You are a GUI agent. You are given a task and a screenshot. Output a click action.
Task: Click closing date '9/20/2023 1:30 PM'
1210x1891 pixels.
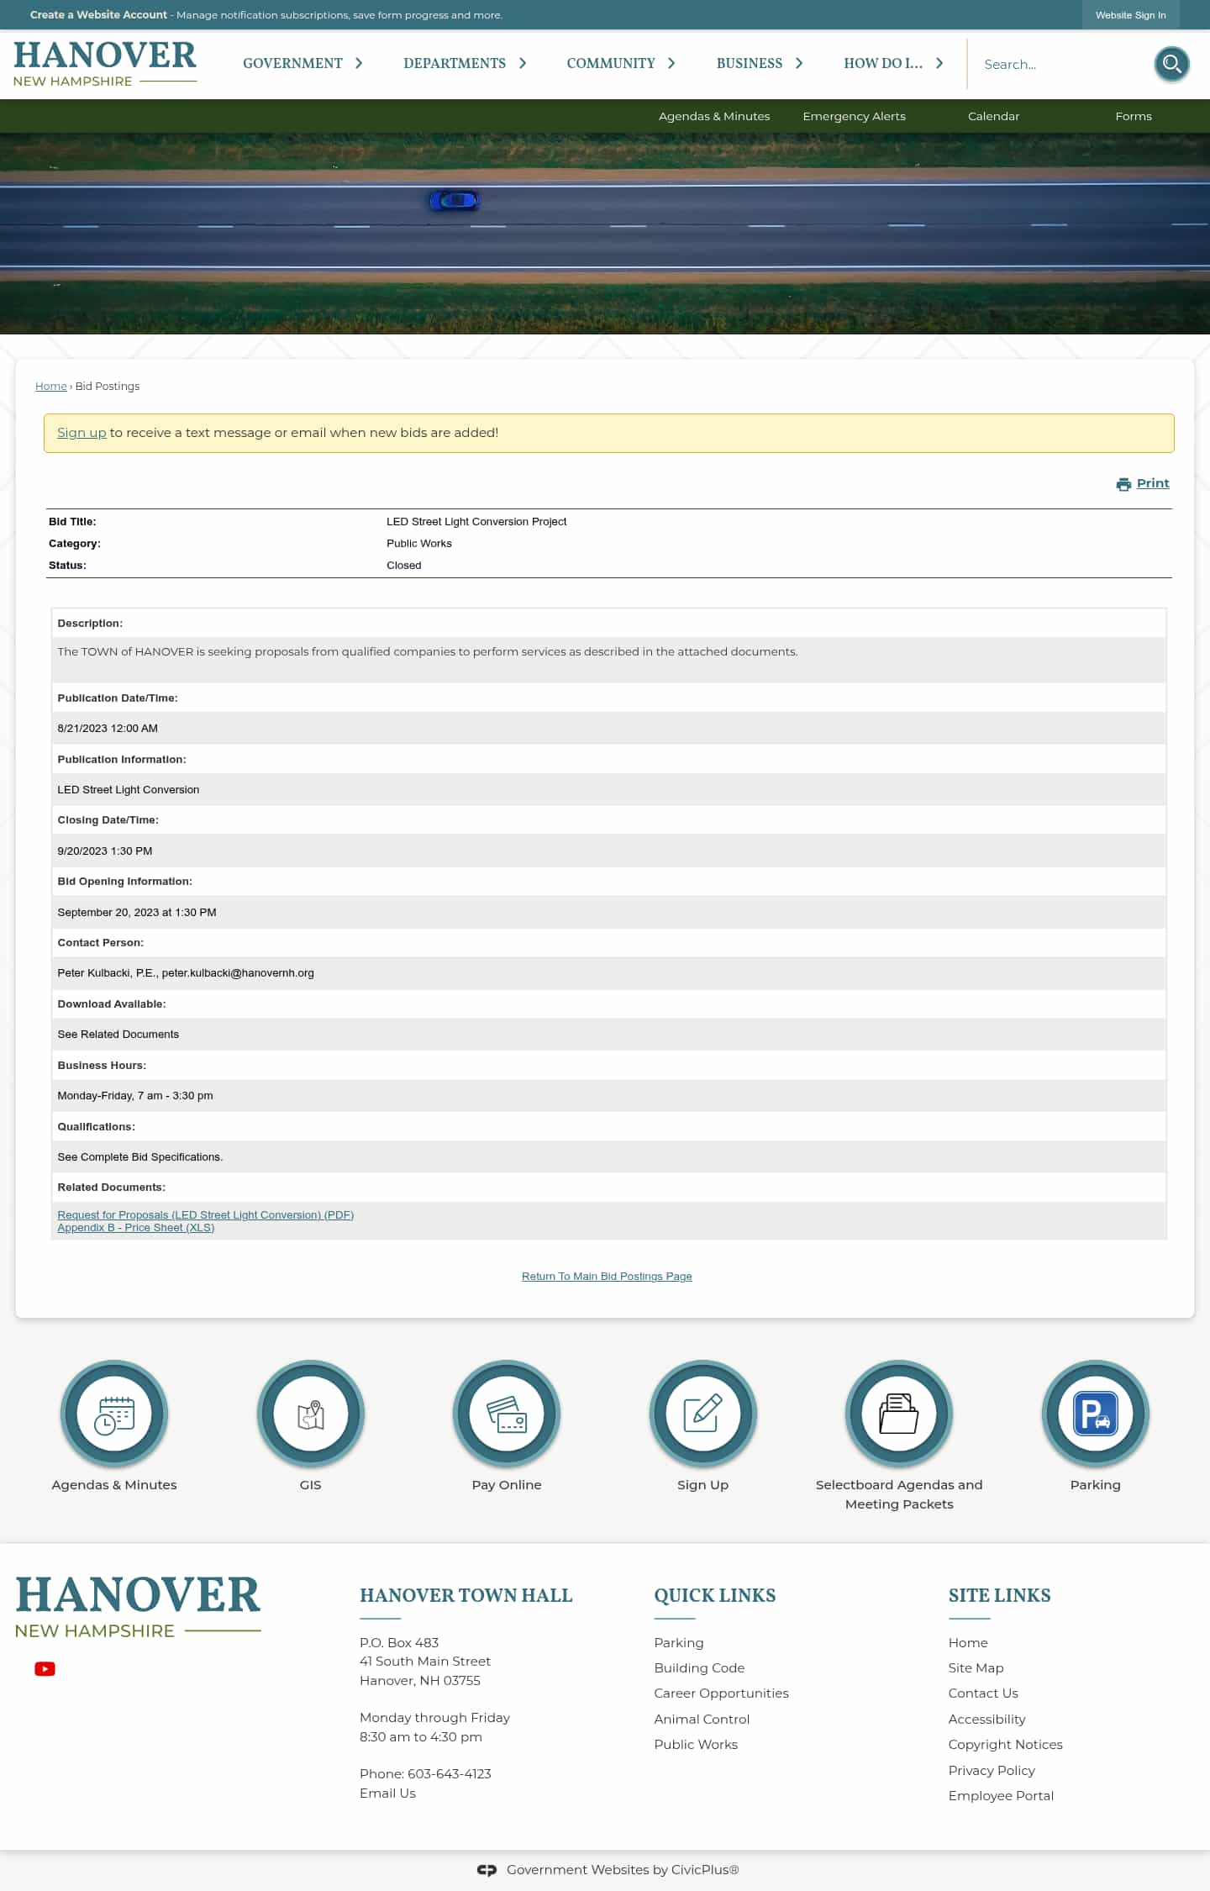tap(105, 851)
